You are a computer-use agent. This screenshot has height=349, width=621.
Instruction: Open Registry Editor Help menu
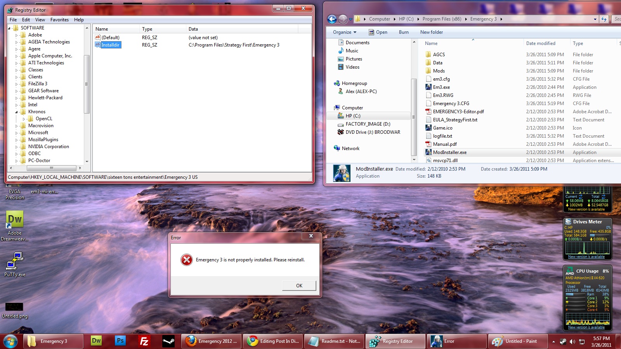tap(79, 20)
